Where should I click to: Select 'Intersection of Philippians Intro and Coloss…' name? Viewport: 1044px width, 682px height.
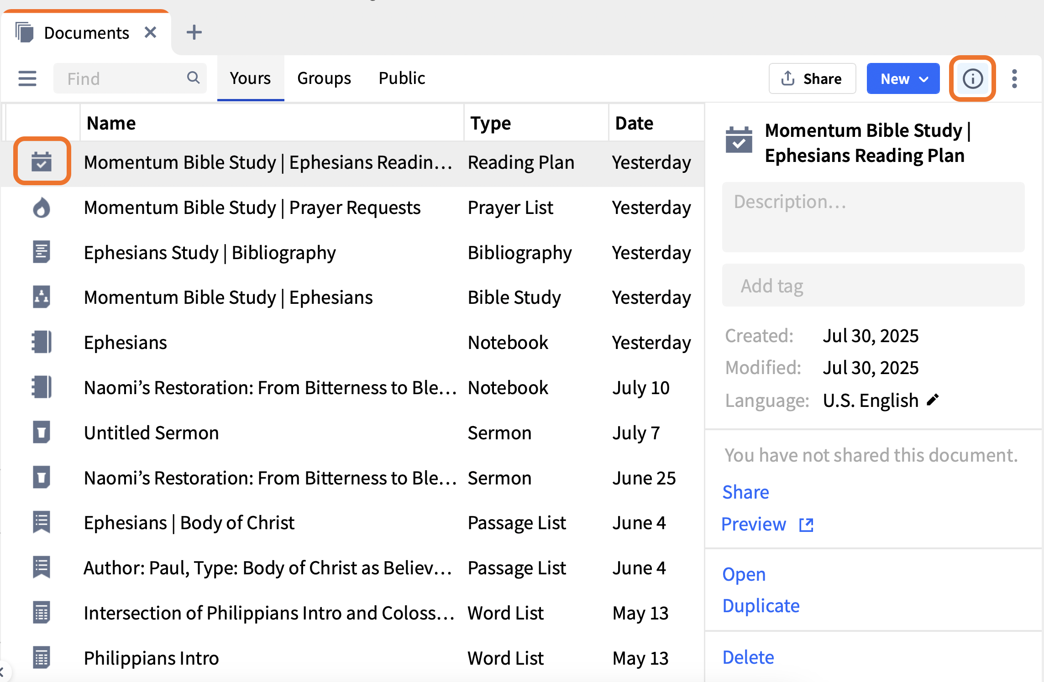point(269,613)
